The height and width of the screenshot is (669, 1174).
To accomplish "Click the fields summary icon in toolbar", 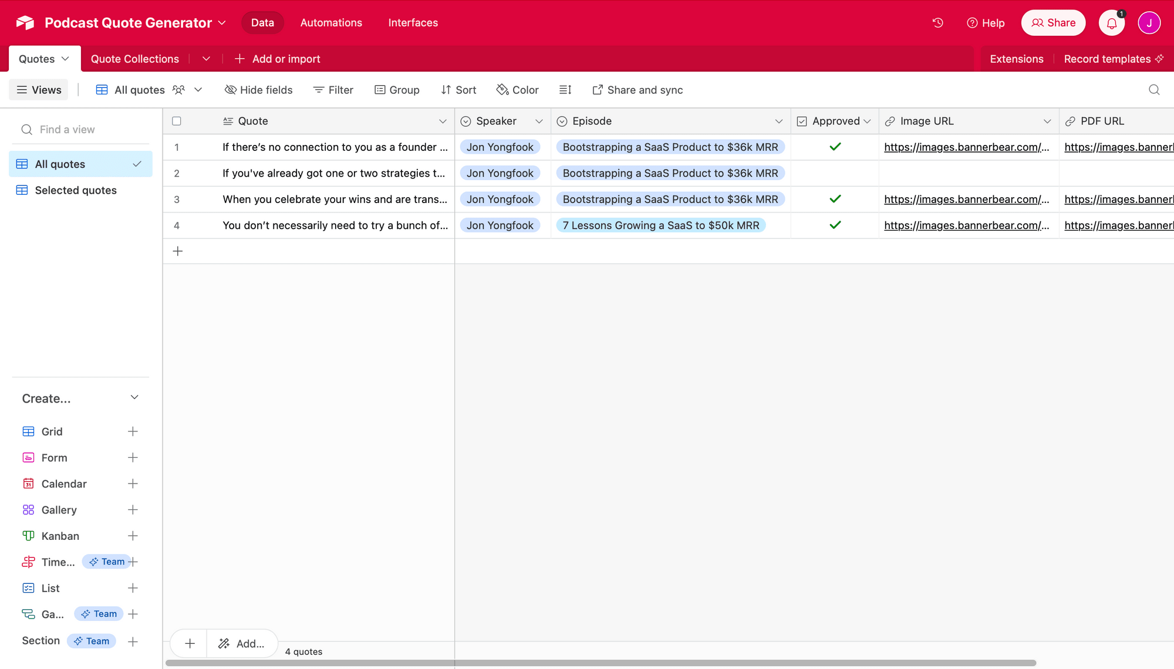I will (565, 89).
